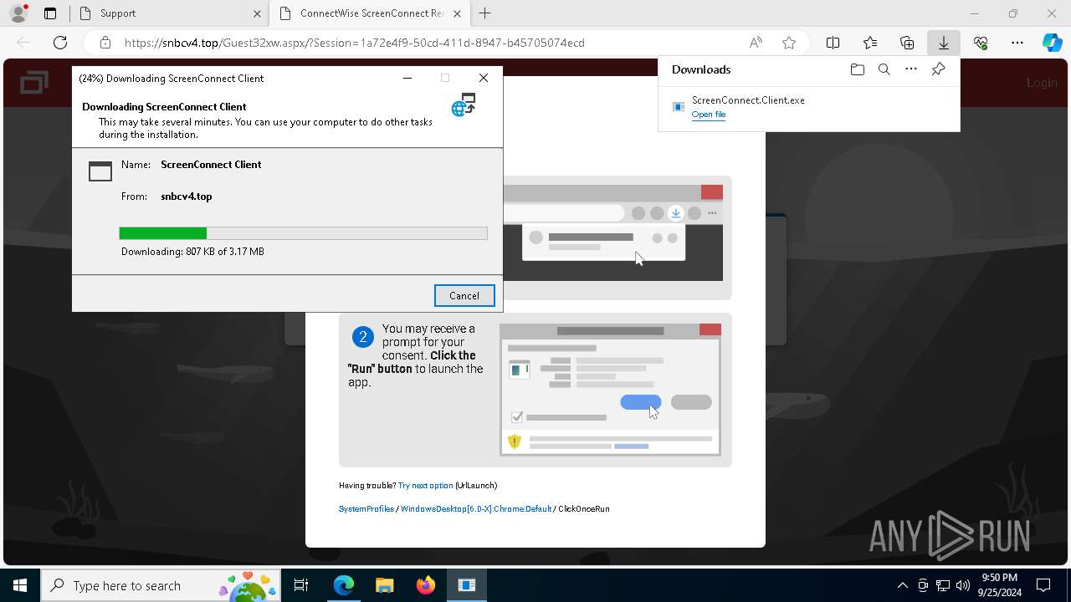1071x602 pixels.
Task: Close the Downloading ScreenConnect Client dialog
Action: click(x=484, y=78)
